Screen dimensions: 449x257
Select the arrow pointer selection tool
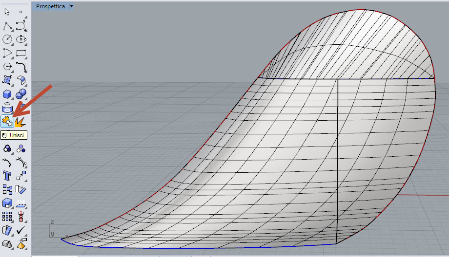(7, 12)
